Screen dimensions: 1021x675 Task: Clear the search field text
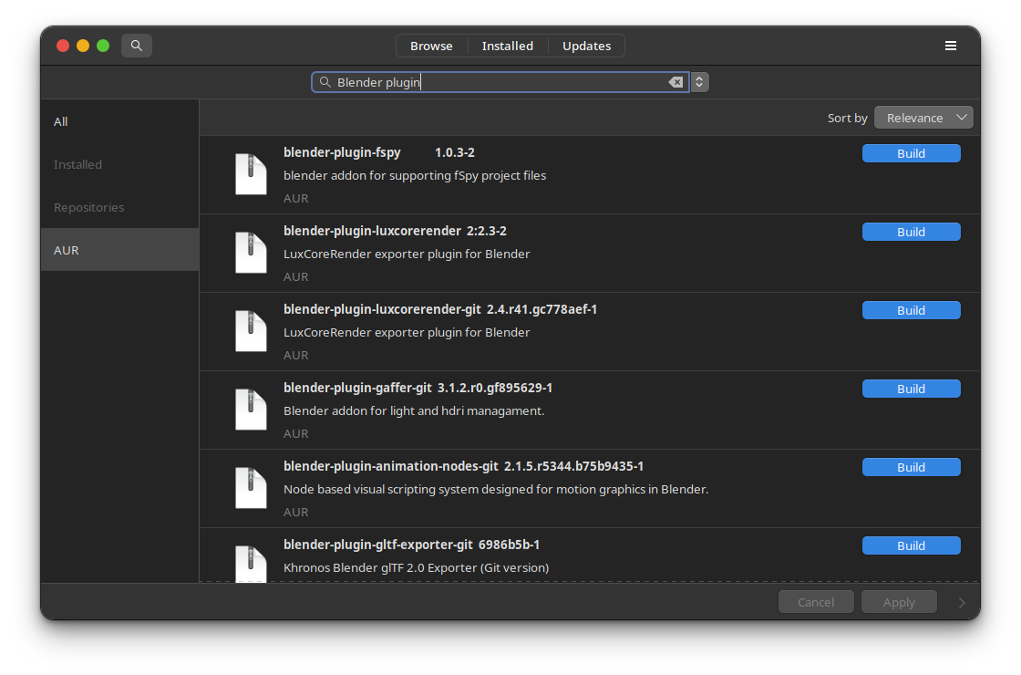coord(676,82)
